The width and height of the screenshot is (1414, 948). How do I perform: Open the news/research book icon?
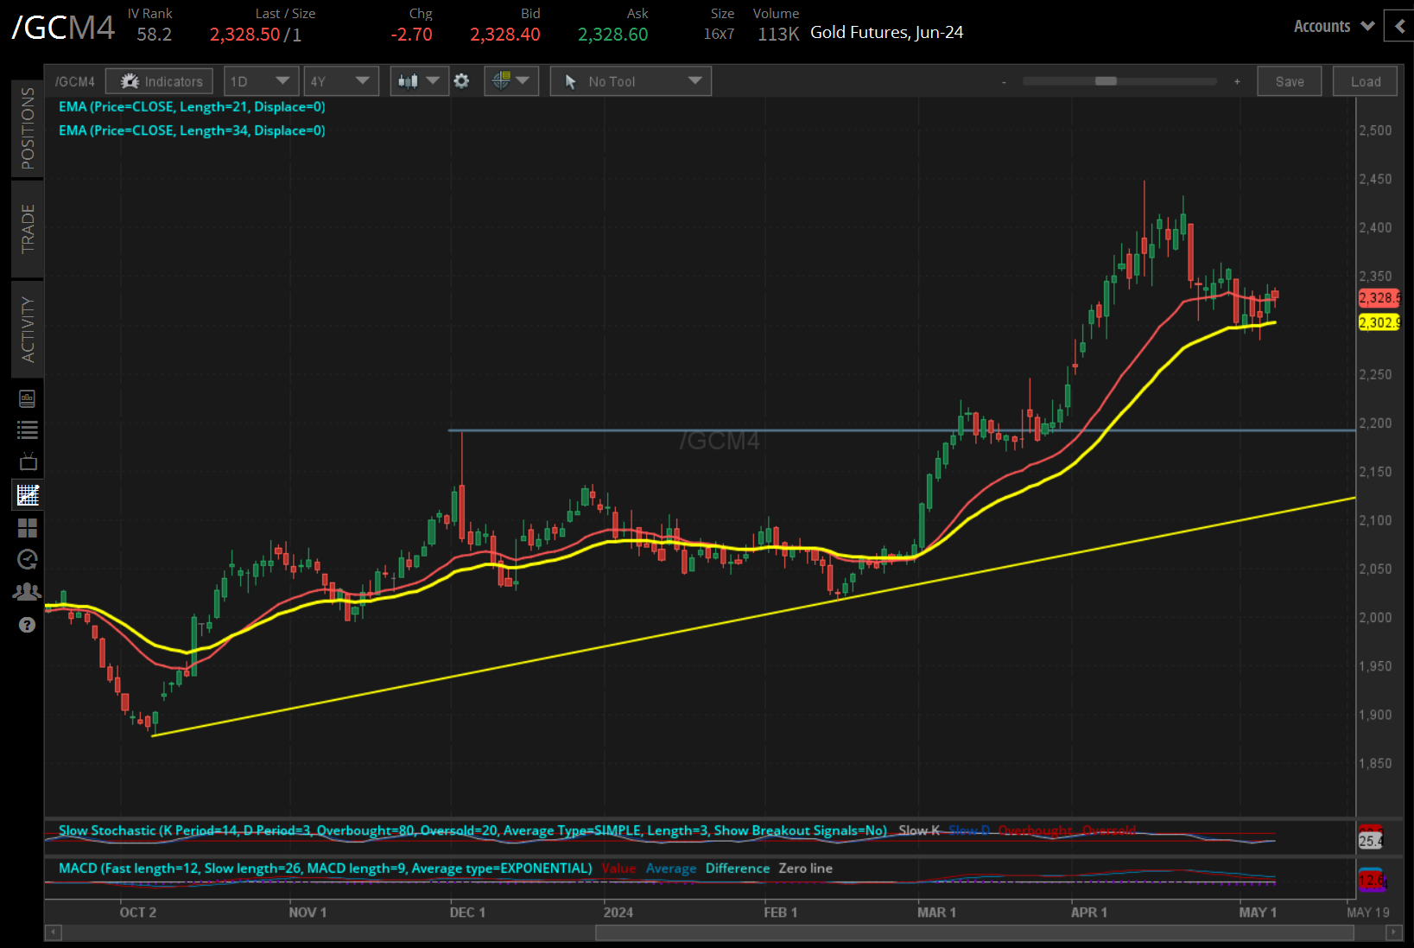(x=28, y=398)
